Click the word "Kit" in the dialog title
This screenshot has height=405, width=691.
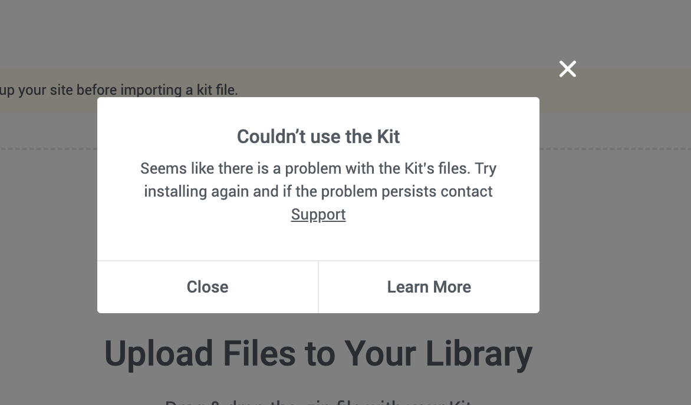pos(389,137)
